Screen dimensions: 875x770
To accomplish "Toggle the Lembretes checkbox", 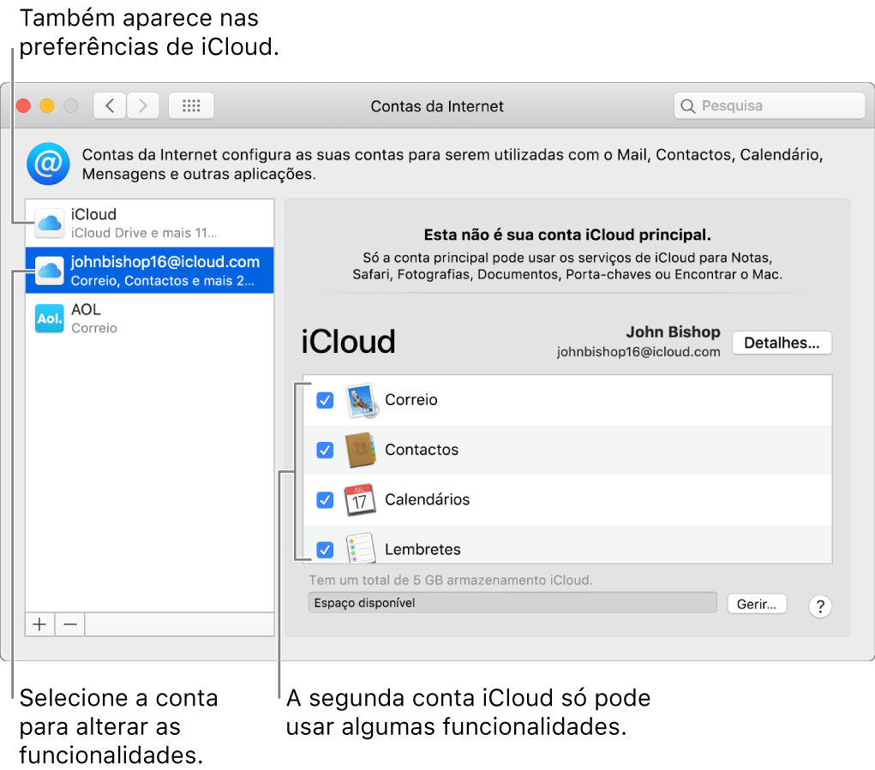I will (x=325, y=550).
